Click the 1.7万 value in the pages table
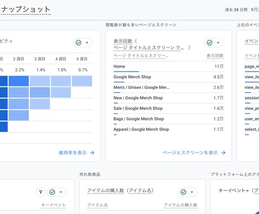Screen dimensions: 259x214 (218, 98)
